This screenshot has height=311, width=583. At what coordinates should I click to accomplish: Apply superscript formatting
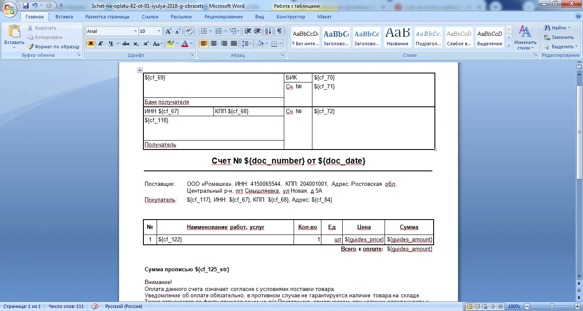[x=146, y=44]
